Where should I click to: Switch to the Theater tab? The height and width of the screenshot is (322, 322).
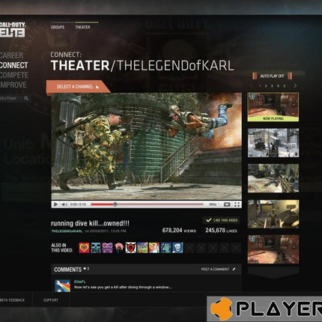click(x=82, y=27)
